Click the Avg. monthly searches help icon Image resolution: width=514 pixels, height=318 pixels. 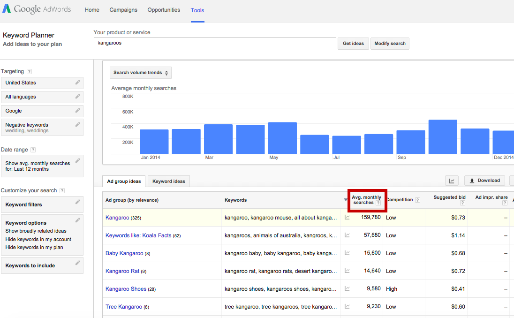click(x=378, y=203)
